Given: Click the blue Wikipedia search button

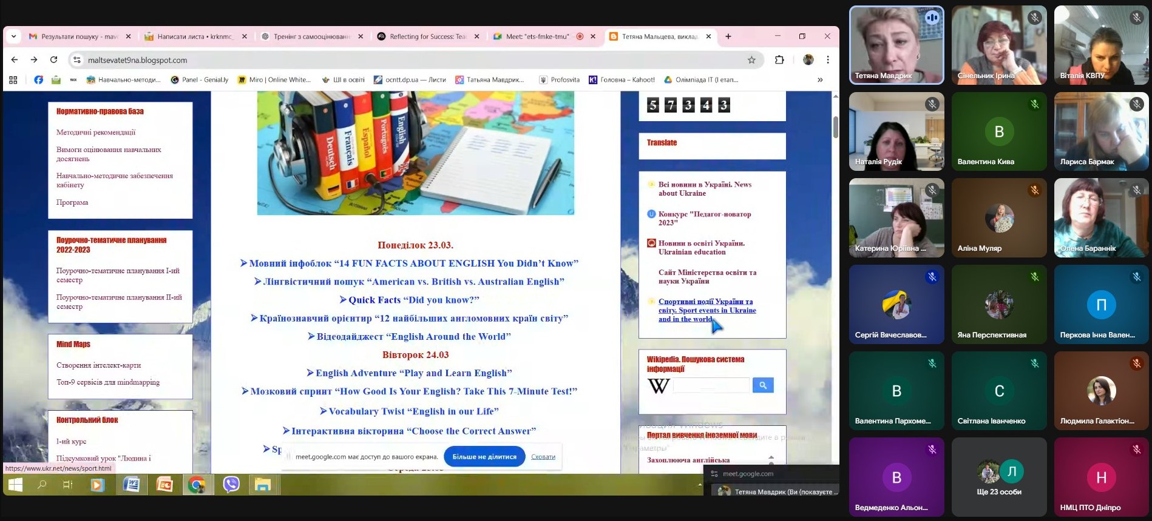Looking at the screenshot, I should tap(763, 385).
